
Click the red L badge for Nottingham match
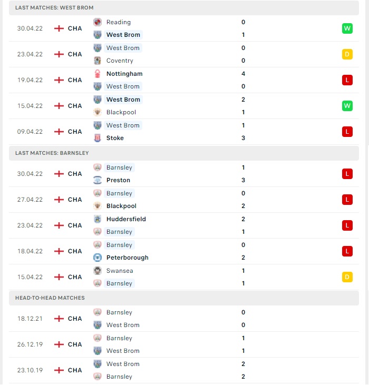pos(347,80)
